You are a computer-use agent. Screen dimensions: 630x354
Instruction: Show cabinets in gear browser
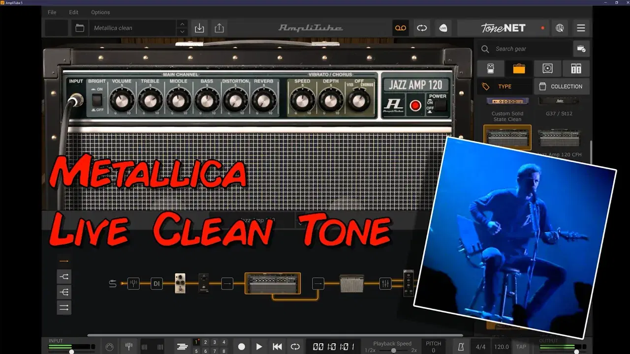tap(548, 68)
